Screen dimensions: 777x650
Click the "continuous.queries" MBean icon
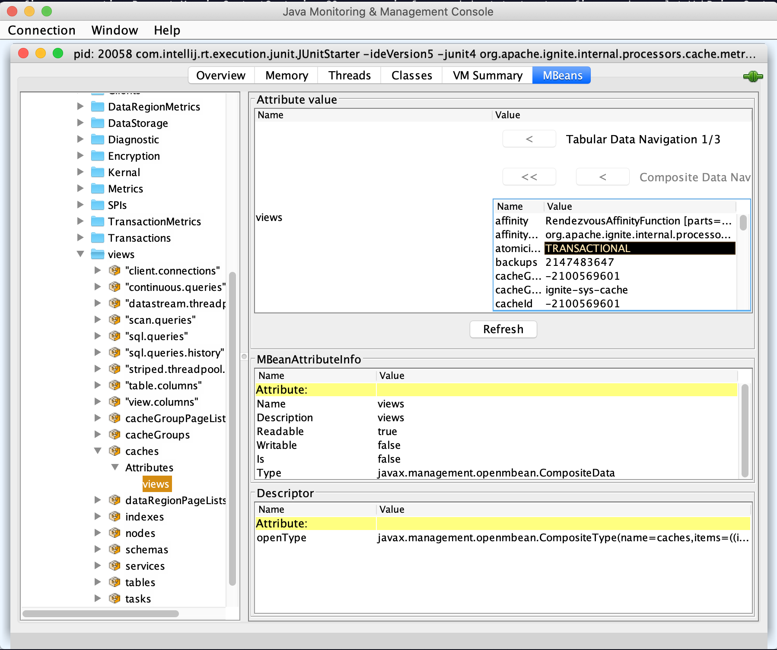coord(115,287)
